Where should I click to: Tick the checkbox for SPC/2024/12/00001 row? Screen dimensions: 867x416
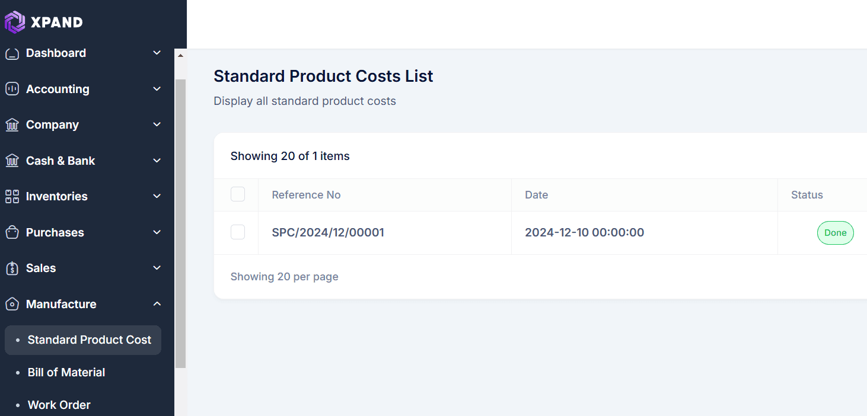237,232
